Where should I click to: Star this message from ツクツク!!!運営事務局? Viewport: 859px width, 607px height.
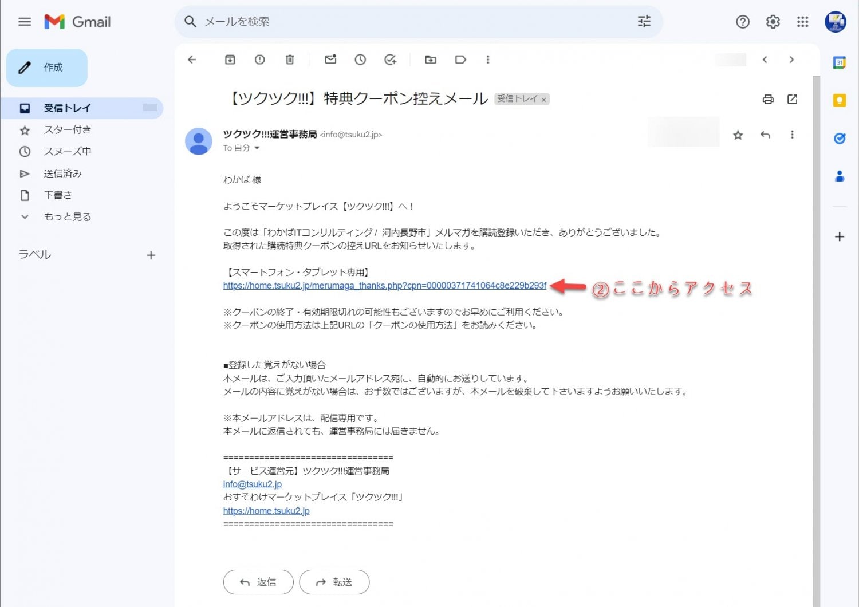pyautogui.click(x=738, y=135)
